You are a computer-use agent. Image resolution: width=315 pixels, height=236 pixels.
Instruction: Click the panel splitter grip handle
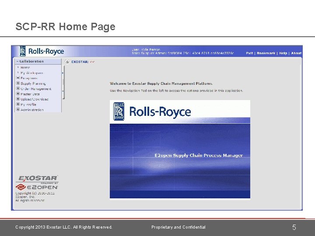coord(63,82)
